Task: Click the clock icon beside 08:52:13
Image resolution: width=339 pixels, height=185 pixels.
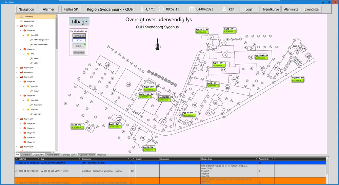Action: 161,9
